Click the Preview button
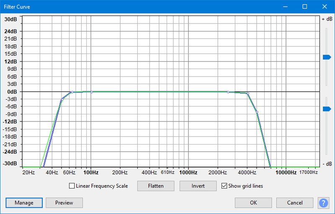 (64, 203)
